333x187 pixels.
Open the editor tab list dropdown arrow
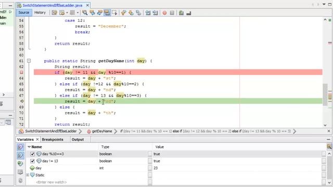tap(324, 4)
